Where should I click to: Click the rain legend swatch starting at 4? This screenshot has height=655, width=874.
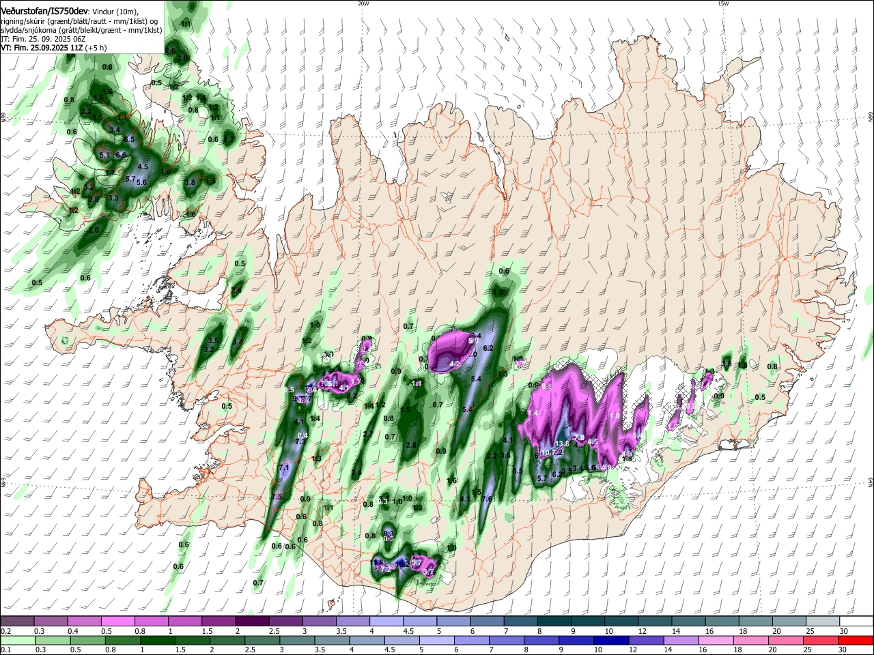[x=367, y=640]
